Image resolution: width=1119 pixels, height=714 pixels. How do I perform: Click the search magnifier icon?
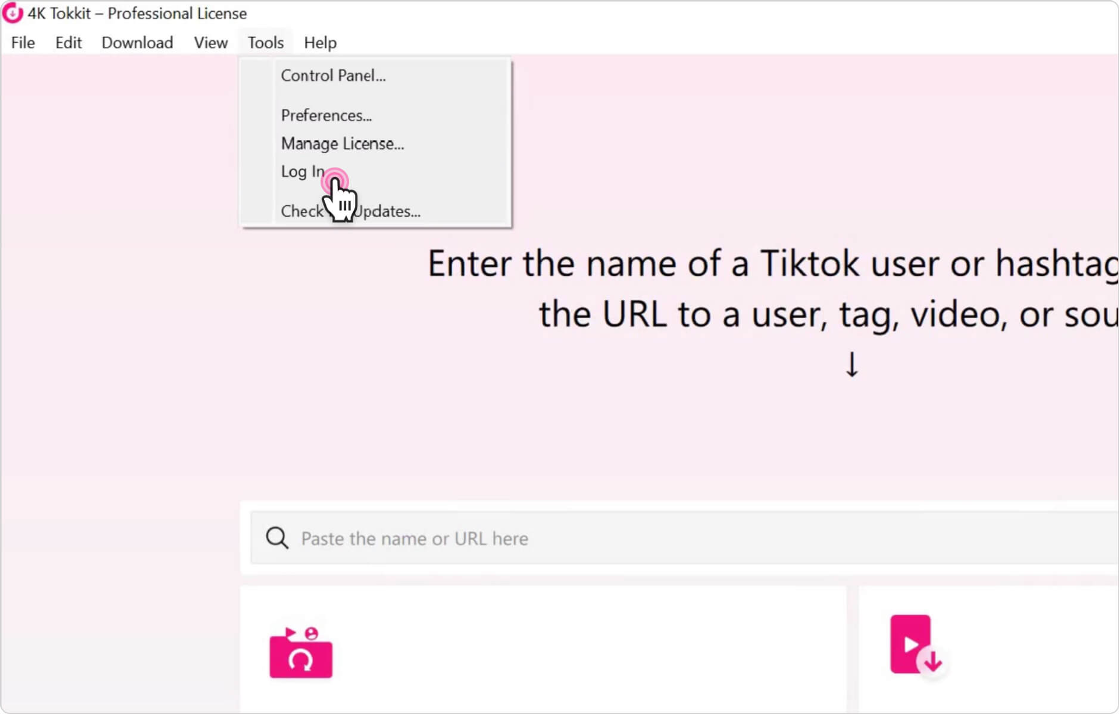click(277, 538)
